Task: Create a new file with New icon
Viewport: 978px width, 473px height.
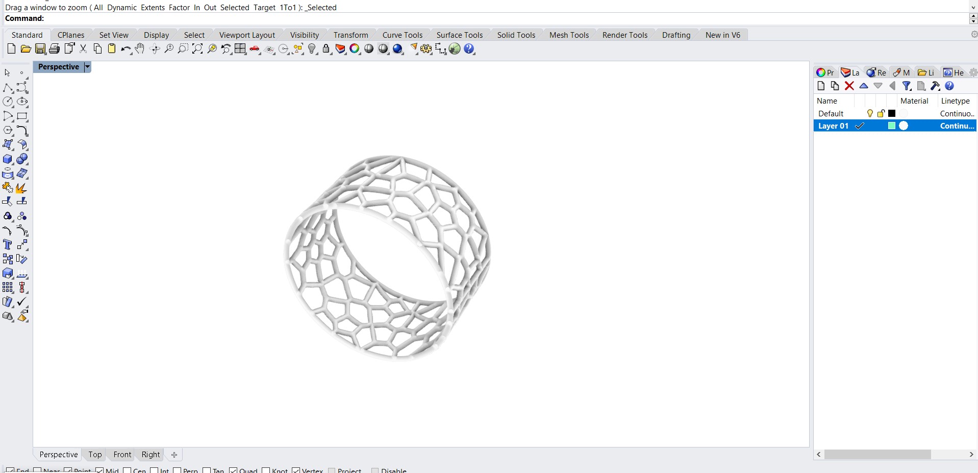Action: (11, 49)
